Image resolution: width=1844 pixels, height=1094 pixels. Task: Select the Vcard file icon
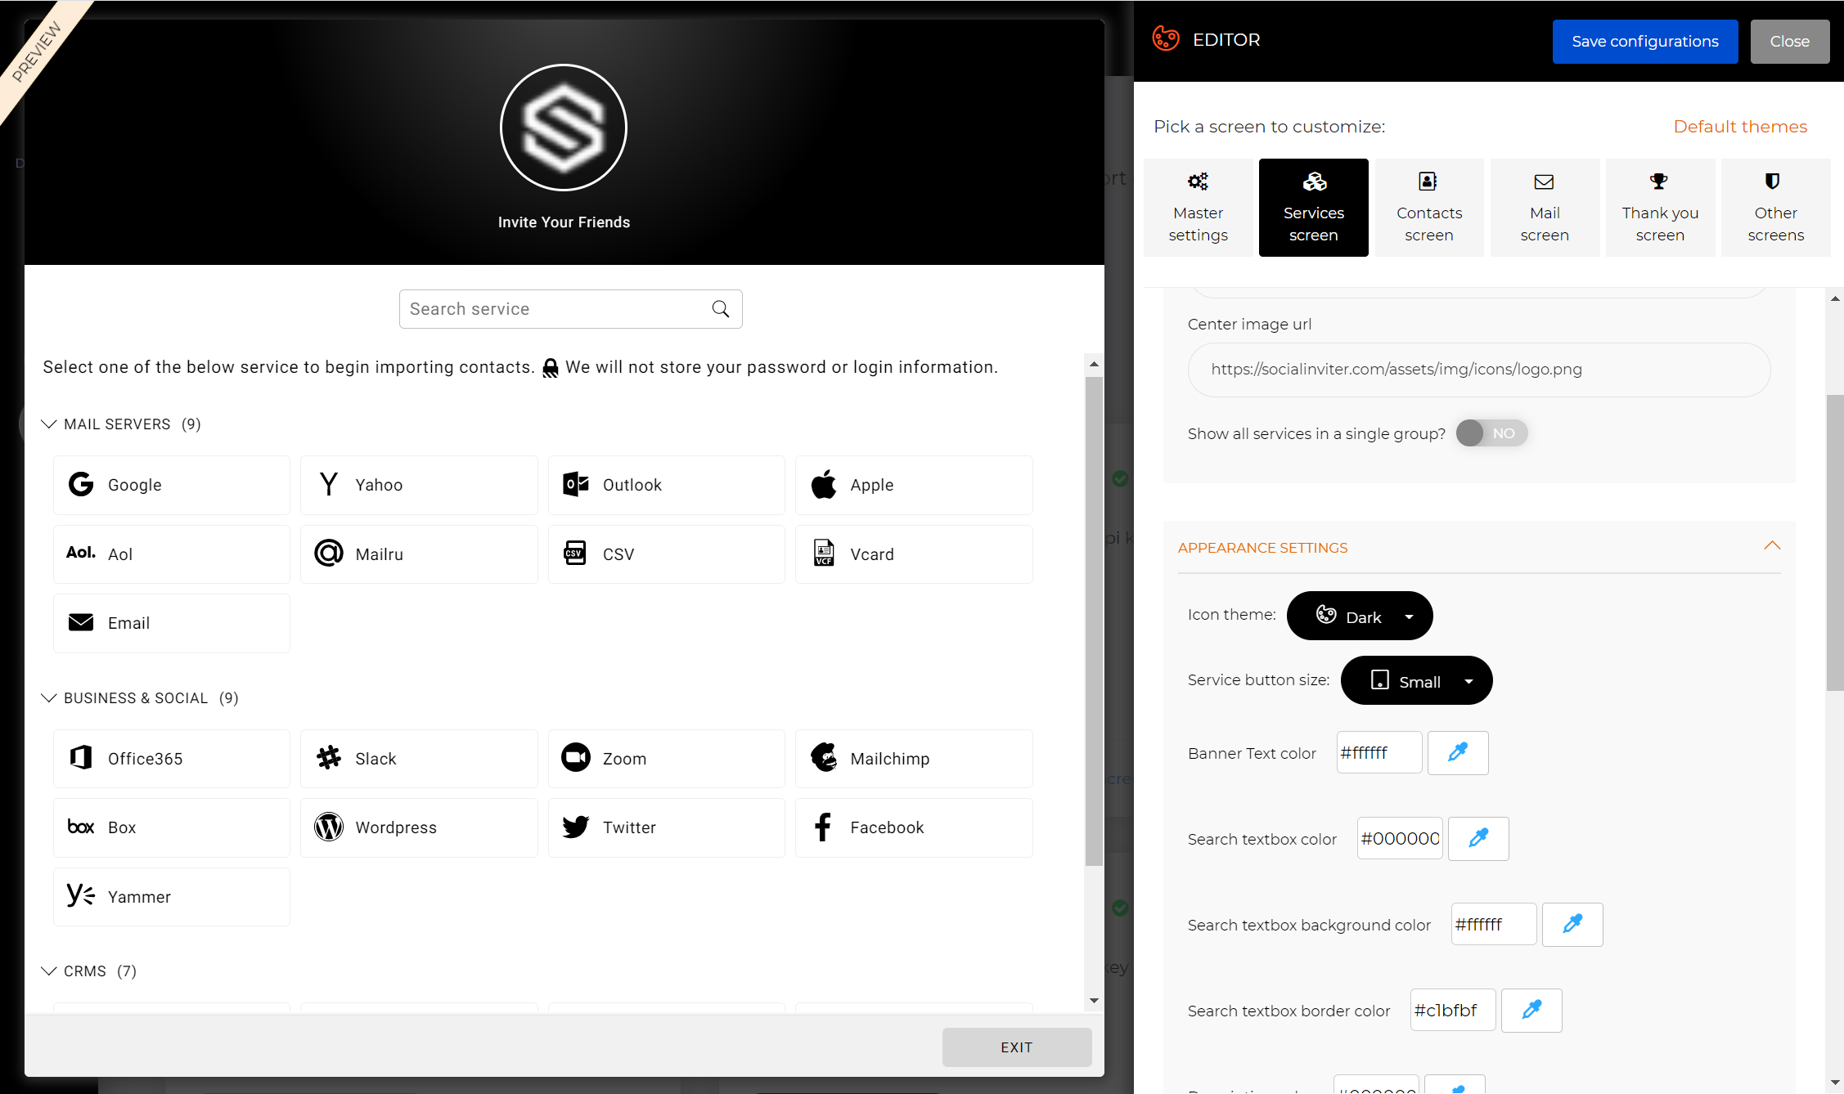click(x=824, y=554)
